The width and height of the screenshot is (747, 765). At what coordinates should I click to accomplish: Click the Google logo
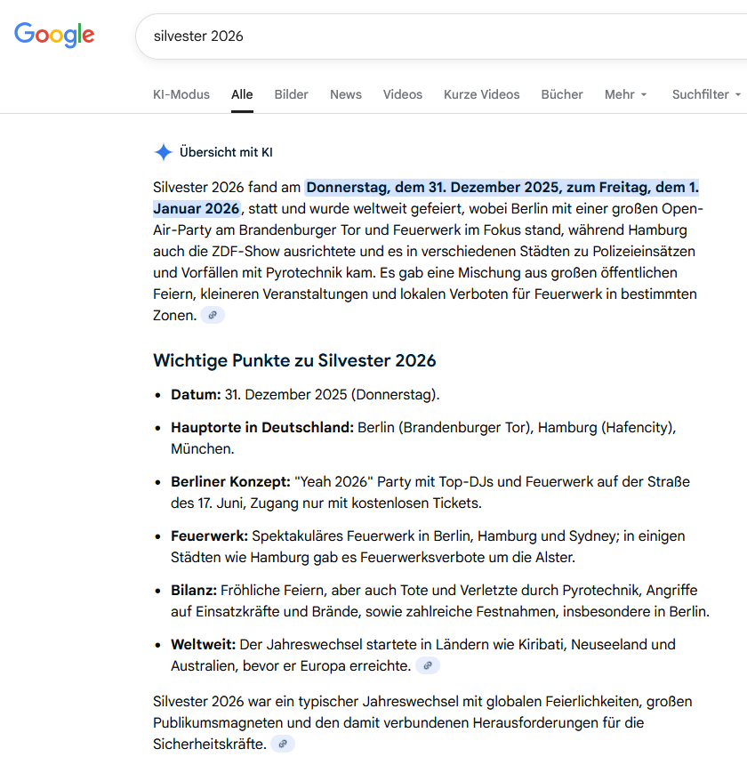54,36
